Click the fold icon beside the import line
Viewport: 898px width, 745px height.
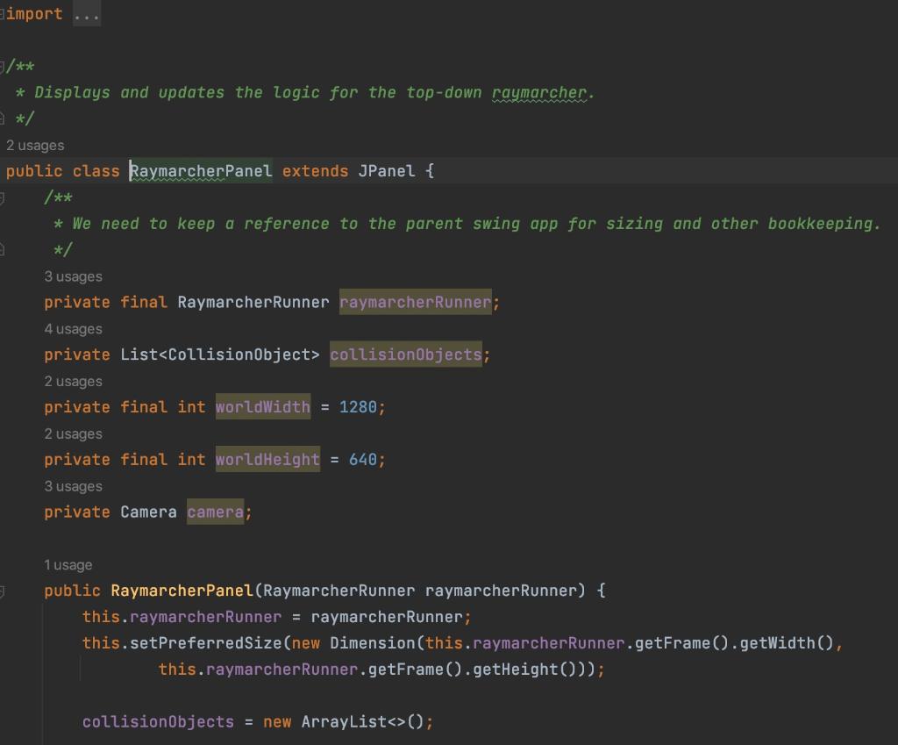[5, 13]
